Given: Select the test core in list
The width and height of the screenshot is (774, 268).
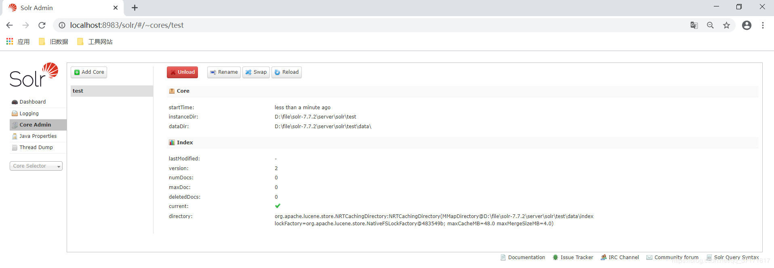Looking at the screenshot, I should (112, 91).
